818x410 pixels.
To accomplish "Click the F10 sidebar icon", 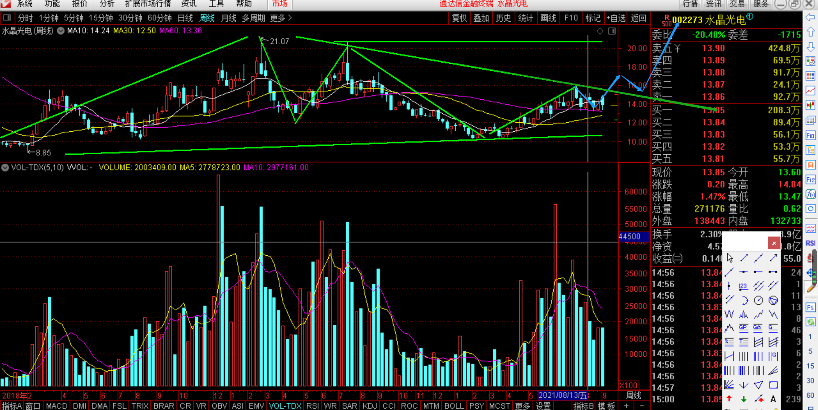I will (810, 136).
